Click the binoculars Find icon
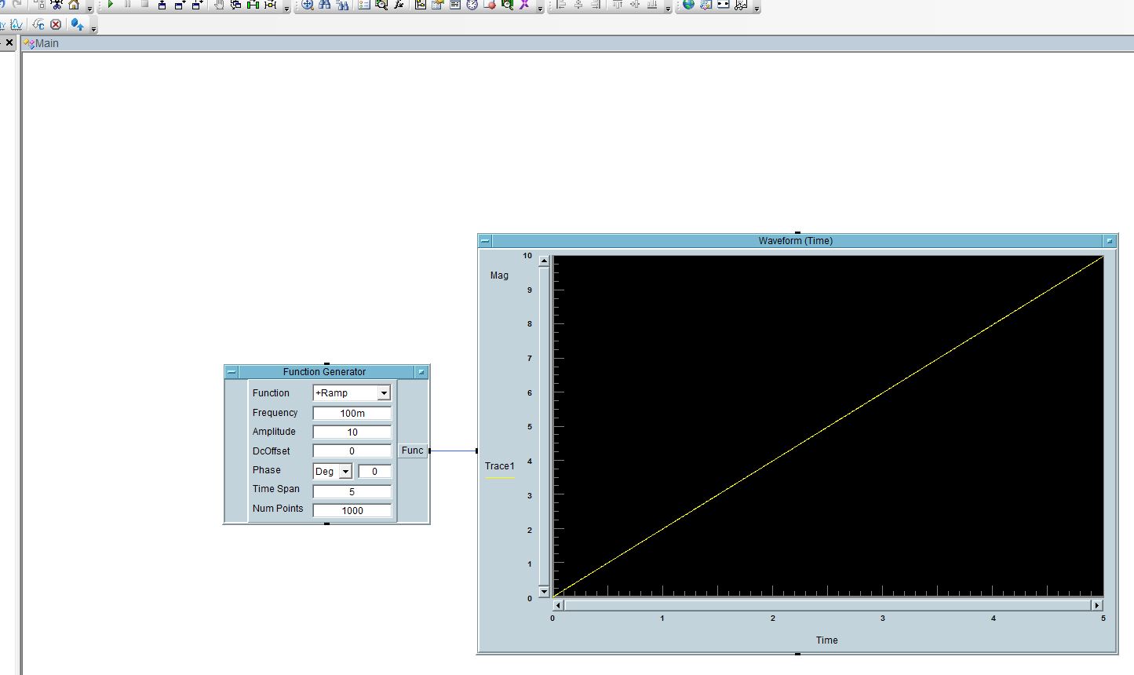The width and height of the screenshot is (1134, 675). [324, 5]
